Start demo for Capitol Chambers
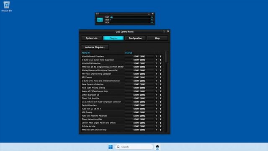 139,105
